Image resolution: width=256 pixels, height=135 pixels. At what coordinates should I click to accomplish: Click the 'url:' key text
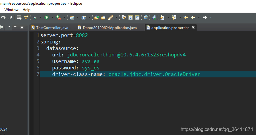point(58,55)
